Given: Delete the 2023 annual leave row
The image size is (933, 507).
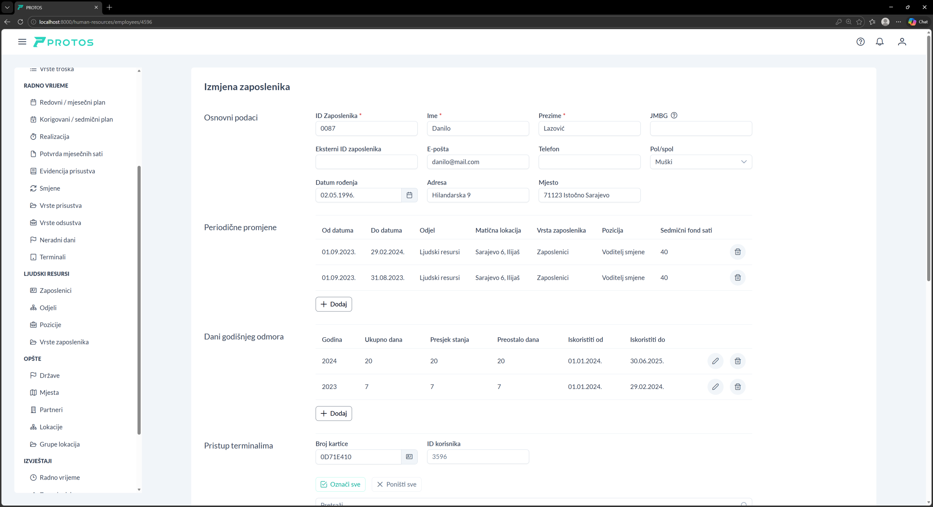Looking at the screenshot, I should pos(737,387).
